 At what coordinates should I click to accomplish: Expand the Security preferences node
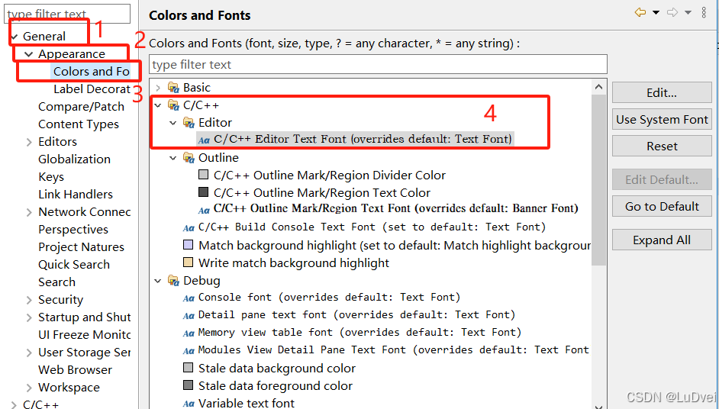[x=29, y=301]
